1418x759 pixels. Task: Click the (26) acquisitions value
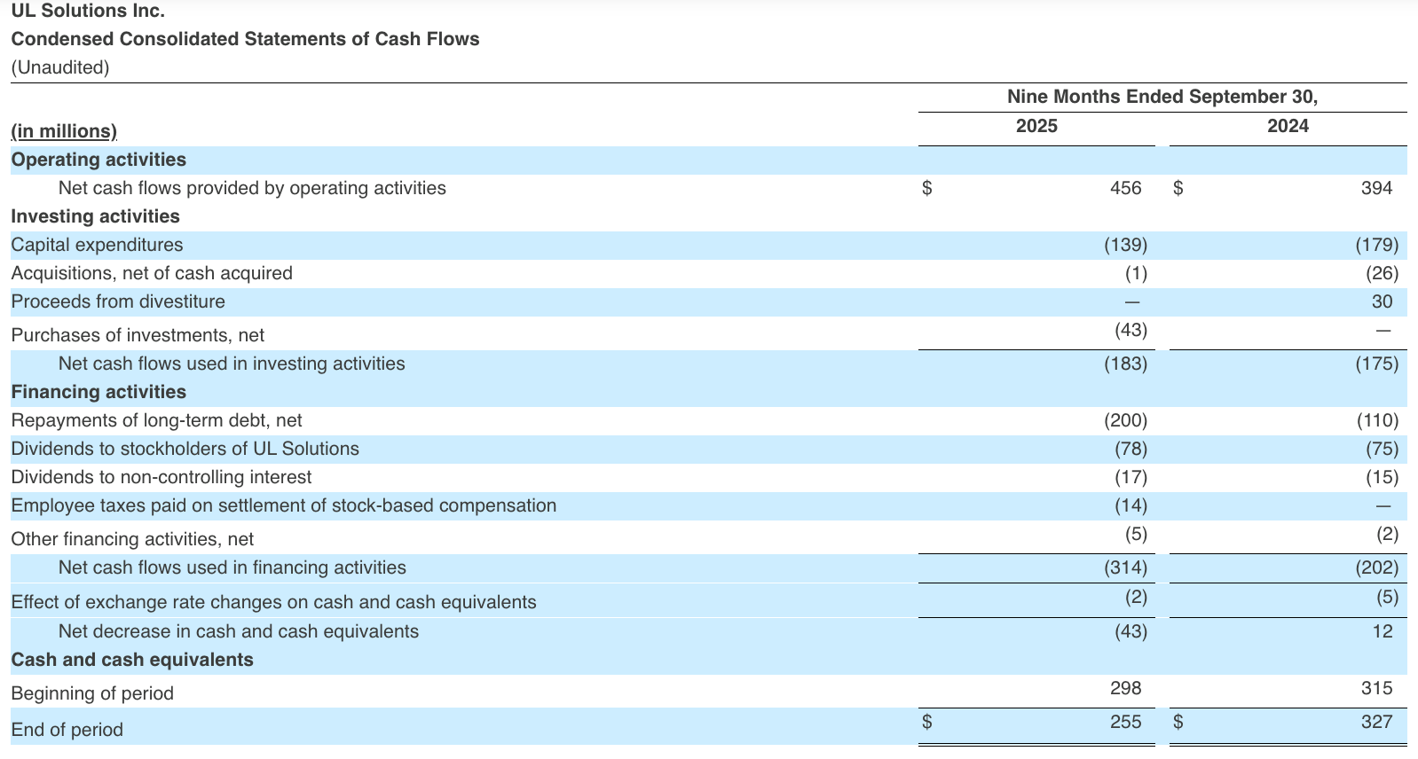pos(1383,273)
